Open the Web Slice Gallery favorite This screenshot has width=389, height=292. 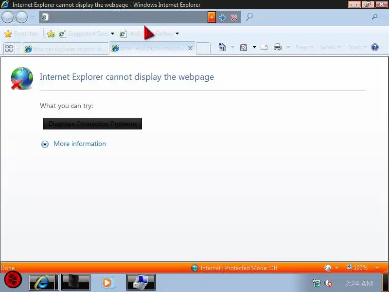click(146, 34)
